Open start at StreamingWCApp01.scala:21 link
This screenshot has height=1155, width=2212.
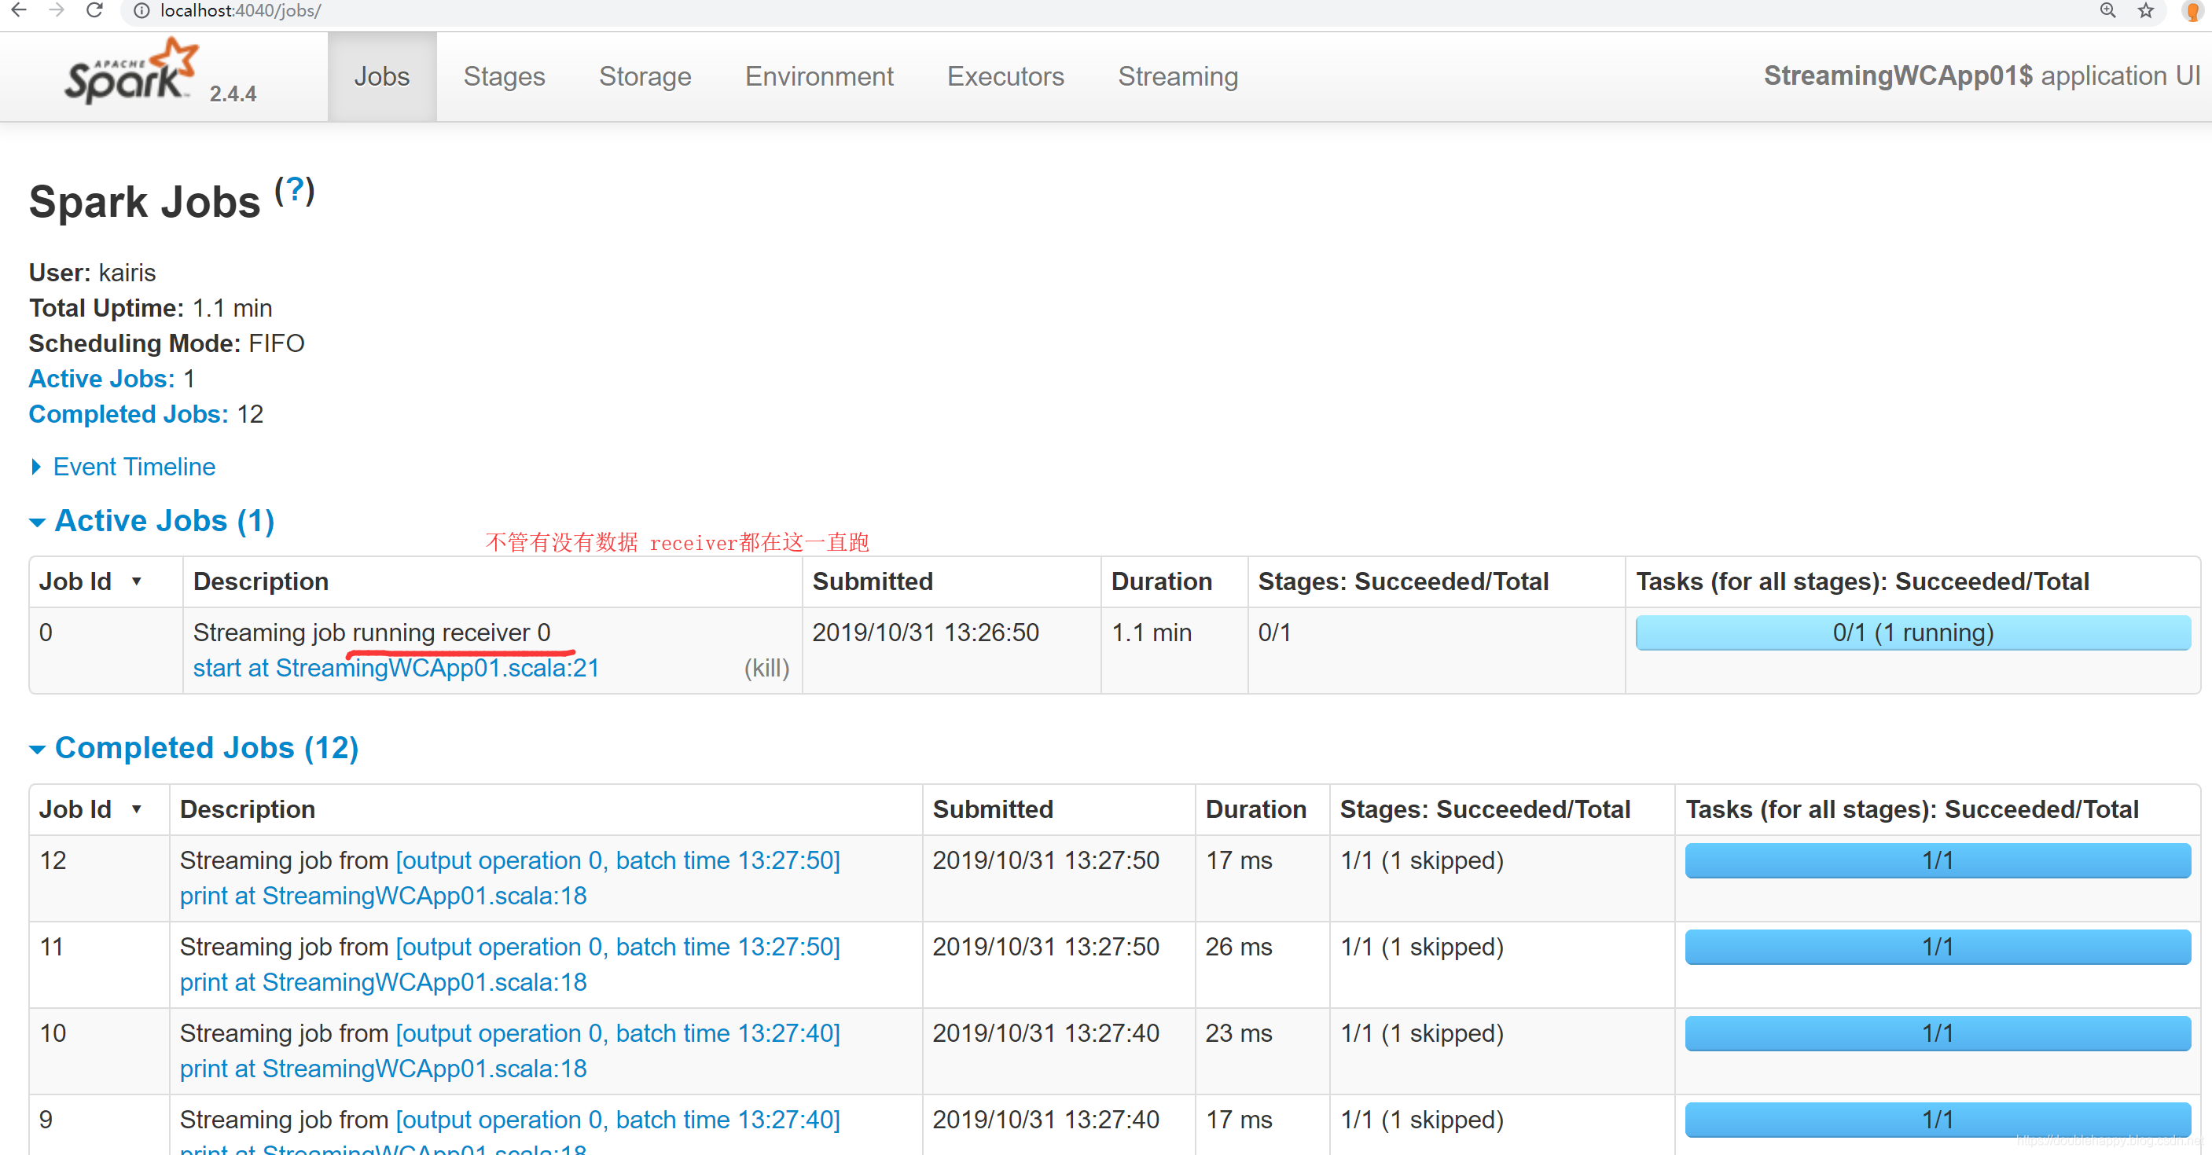pos(396,669)
